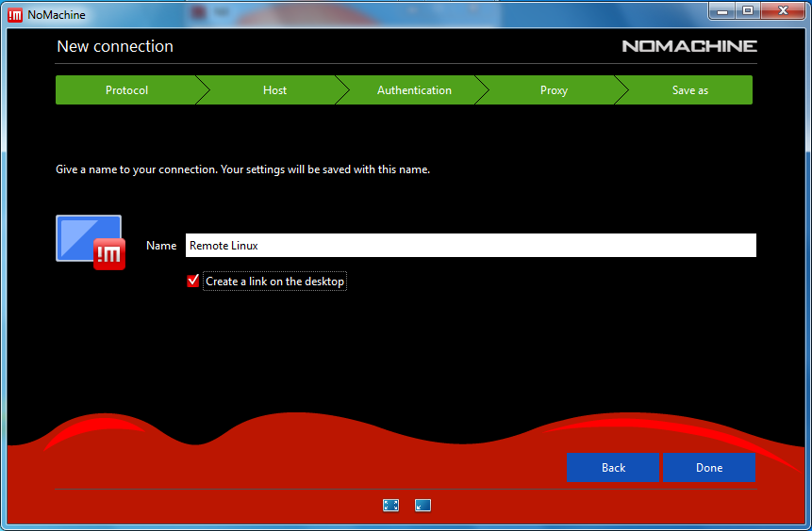Click the 'Create a link on the desktop' label
This screenshot has height=531, width=812.
pyautogui.click(x=275, y=282)
